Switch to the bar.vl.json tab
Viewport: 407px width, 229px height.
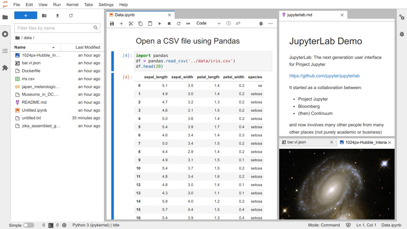[296, 142]
